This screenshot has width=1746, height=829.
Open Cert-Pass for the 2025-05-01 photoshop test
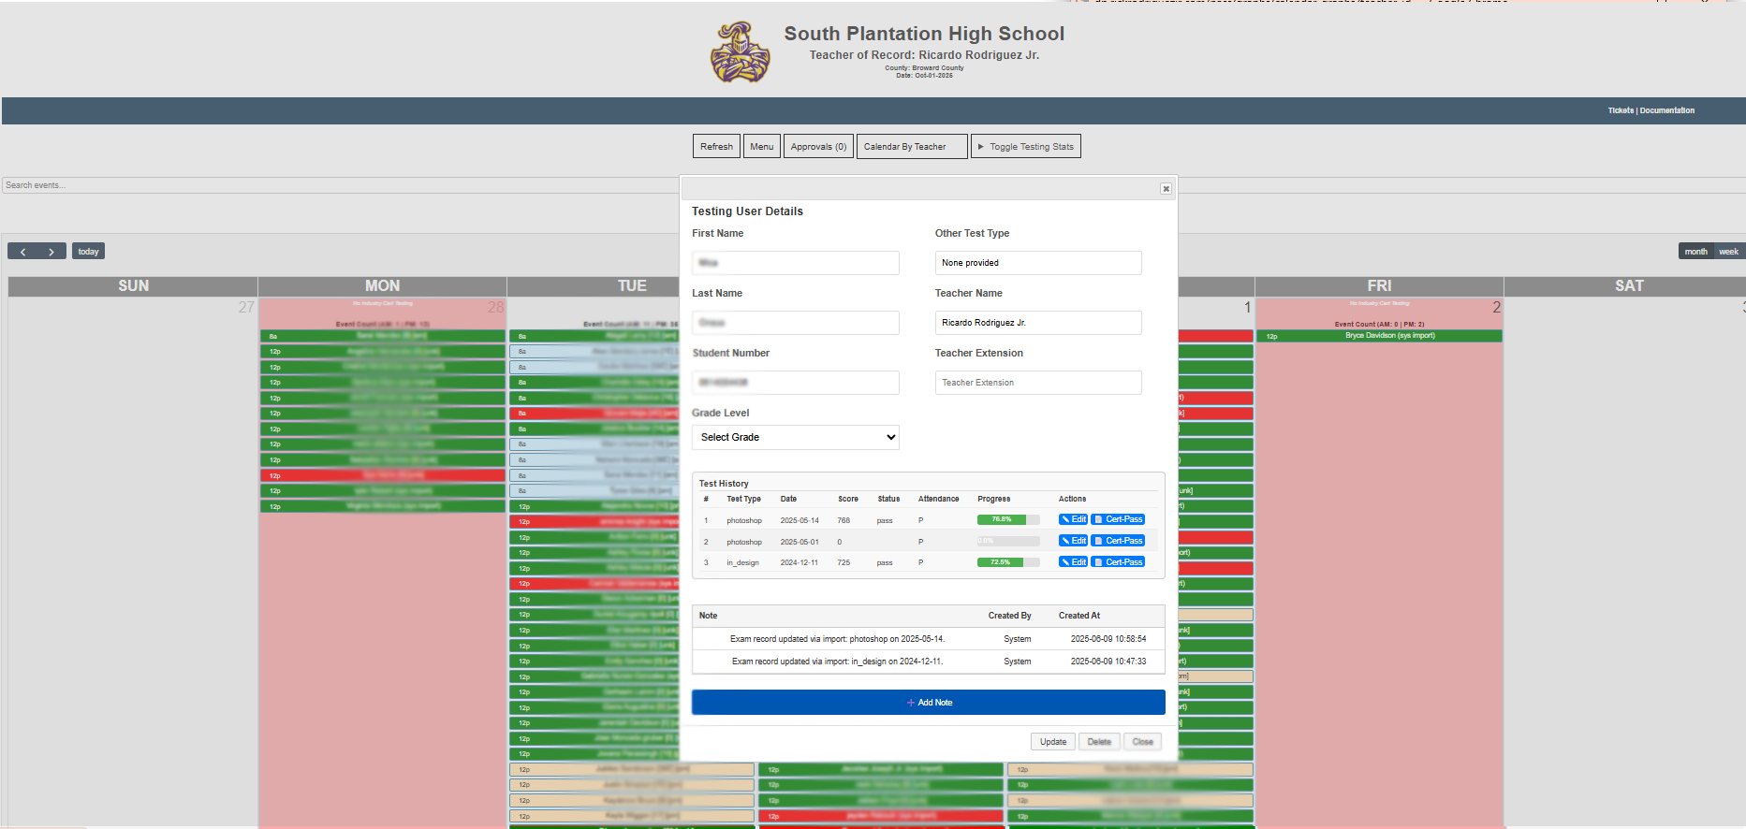(x=1118, y=541)
